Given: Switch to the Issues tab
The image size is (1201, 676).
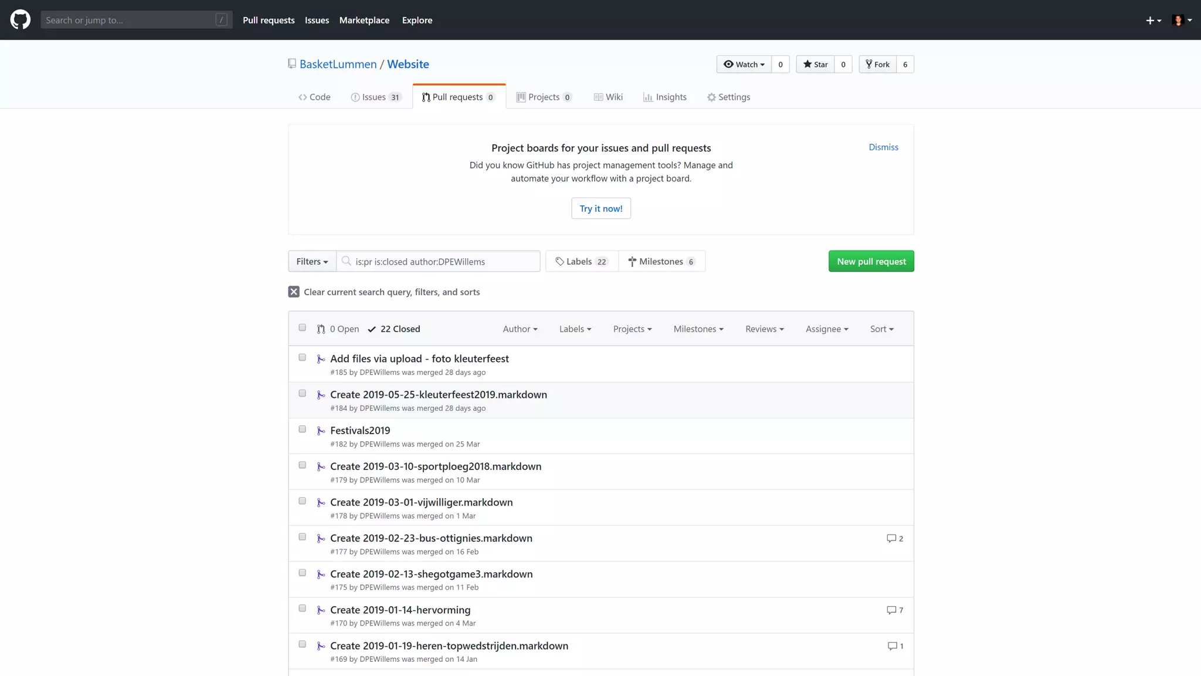Looking at the screenshot, I should [x=375, y=97].
